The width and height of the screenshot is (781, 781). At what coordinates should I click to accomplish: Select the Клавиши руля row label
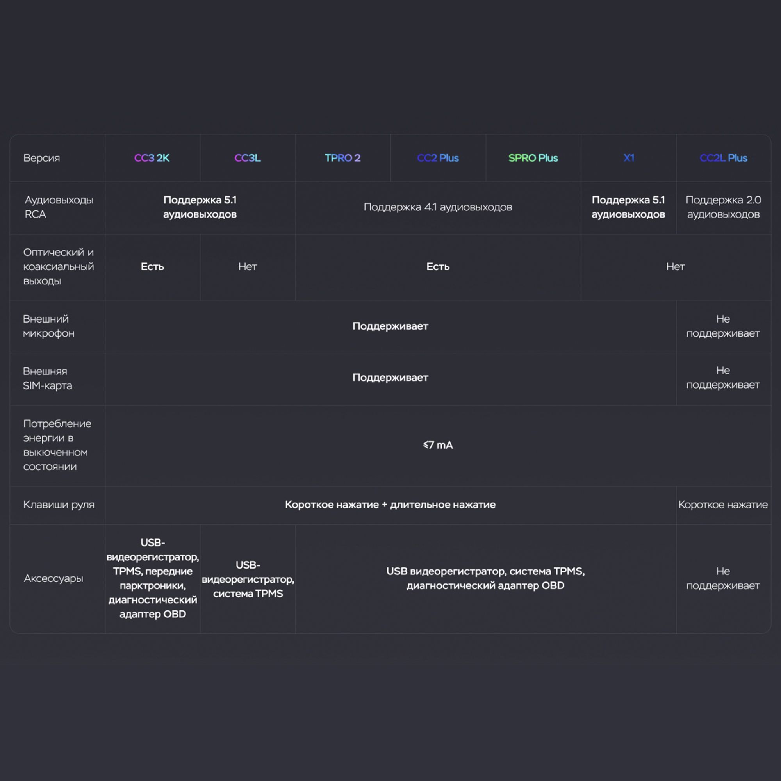[x=59, y=505]
